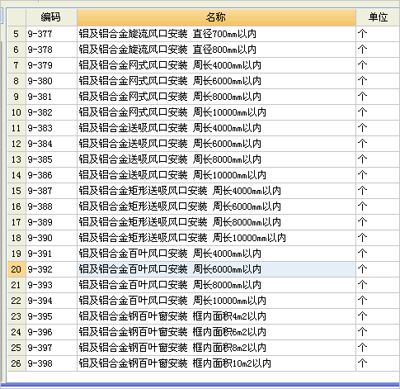This screenshot has width=400, height=389.
Task: Select 铝及铝合金网式风口安装 周长8000mm以内
Action: [x=216, y=97]
